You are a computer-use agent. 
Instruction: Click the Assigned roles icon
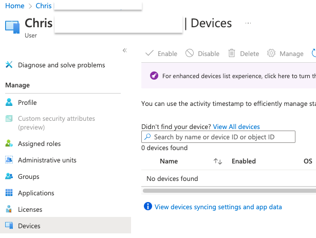[x=9, y=143]
